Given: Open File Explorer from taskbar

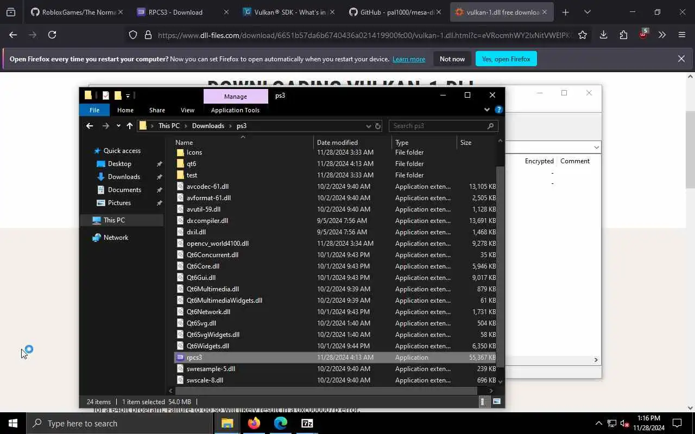Looking at the screenshot, I should (227, 423).
